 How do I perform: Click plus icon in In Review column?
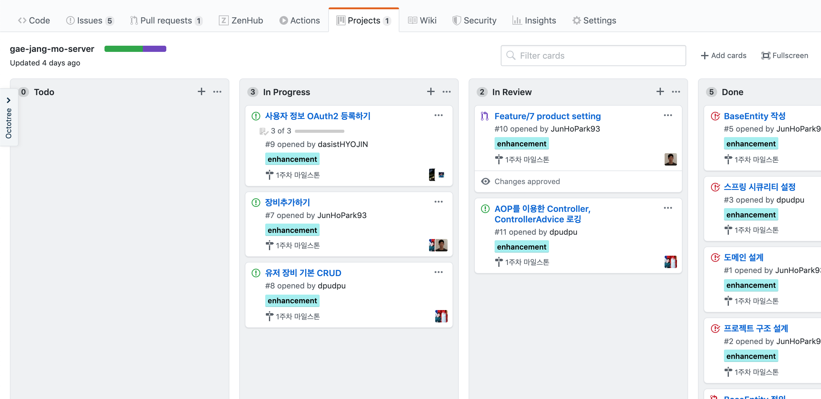[660, 92]
